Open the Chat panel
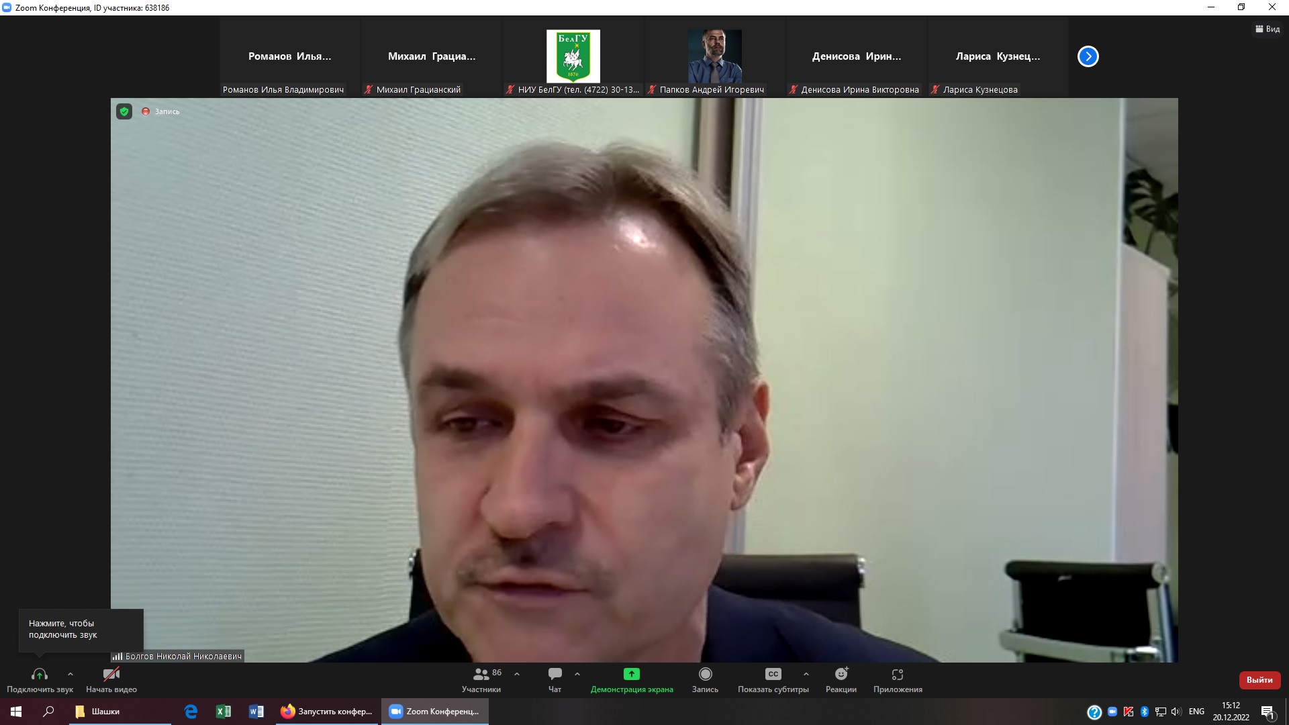The height and width of the screenshot is (725, 1289). pos(555,674)
